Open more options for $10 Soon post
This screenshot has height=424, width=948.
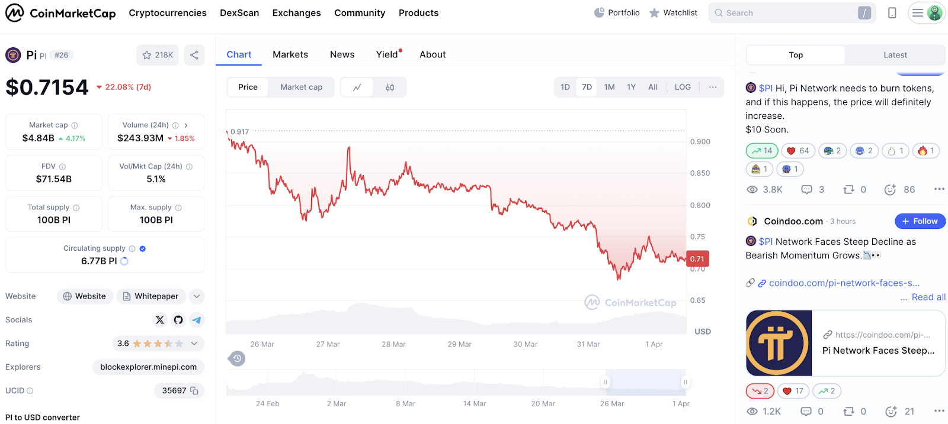[x=939, y=189]
